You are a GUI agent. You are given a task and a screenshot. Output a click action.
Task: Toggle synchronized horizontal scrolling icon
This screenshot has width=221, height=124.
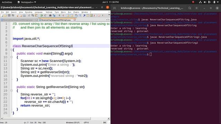(71, 15)
